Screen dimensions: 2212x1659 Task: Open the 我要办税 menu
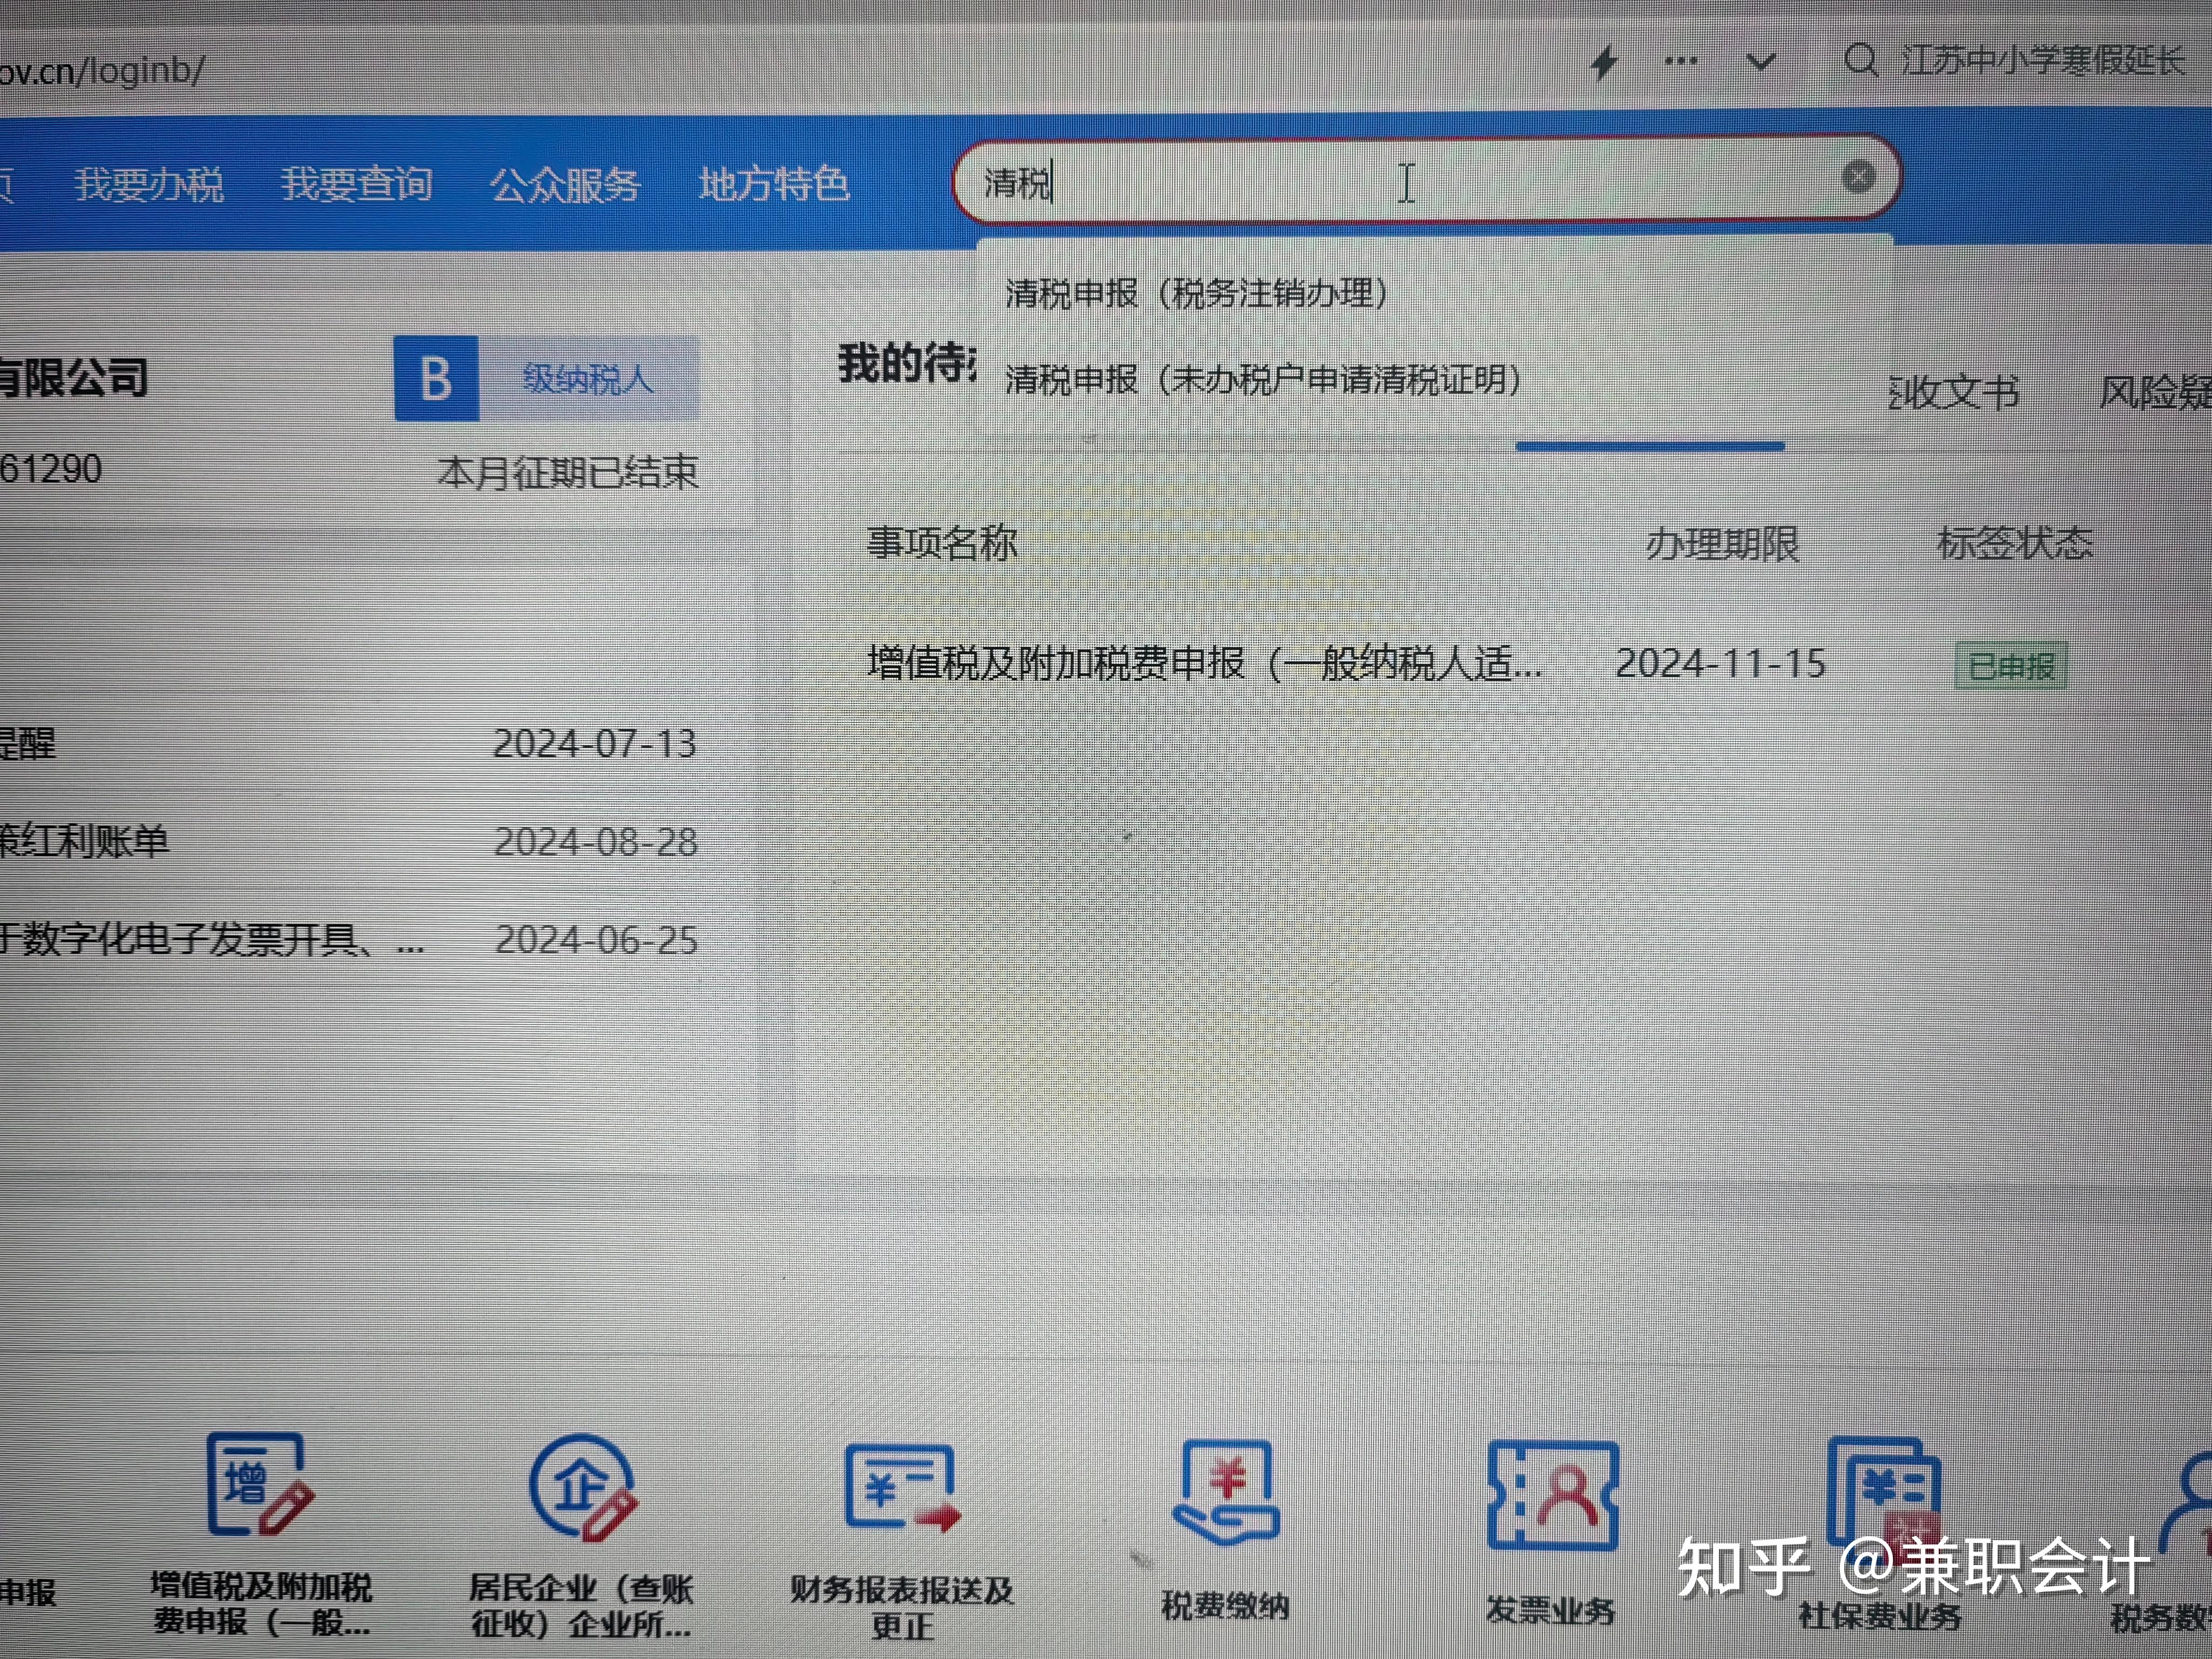tap(149, 185)
